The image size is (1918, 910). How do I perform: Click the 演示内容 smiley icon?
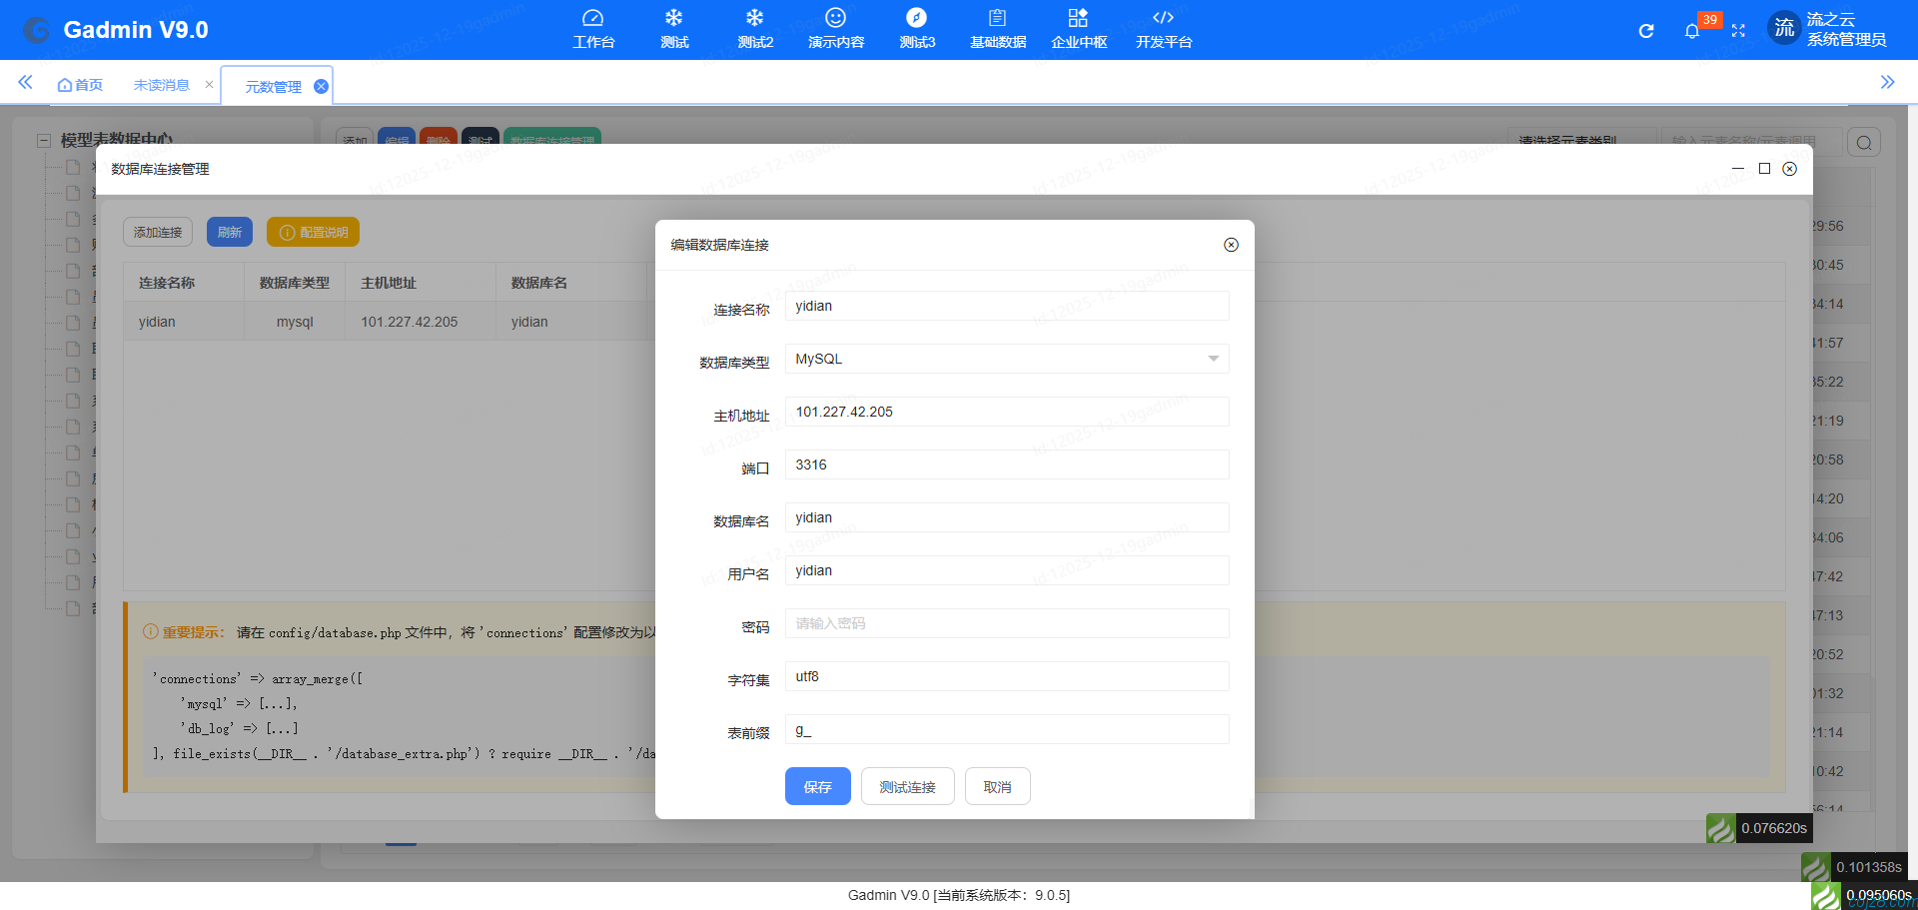click(835, 28)
